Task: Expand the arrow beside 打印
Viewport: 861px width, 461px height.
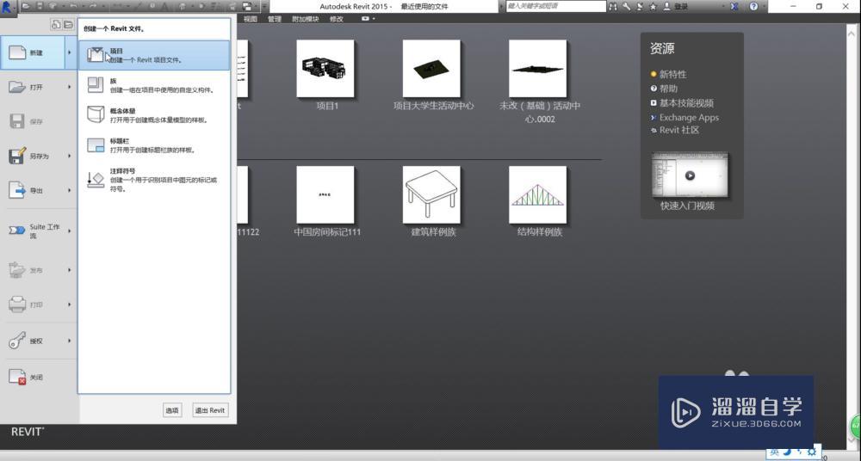Action: (x=70, y=304)
